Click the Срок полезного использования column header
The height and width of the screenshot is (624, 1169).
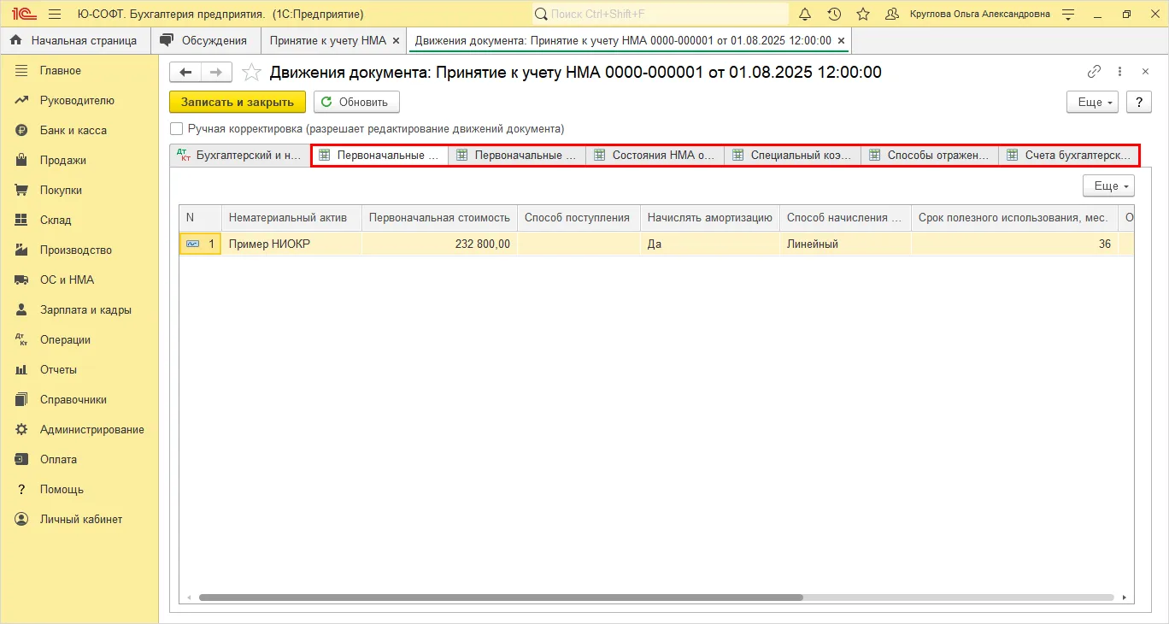(x=1014, y=218)
